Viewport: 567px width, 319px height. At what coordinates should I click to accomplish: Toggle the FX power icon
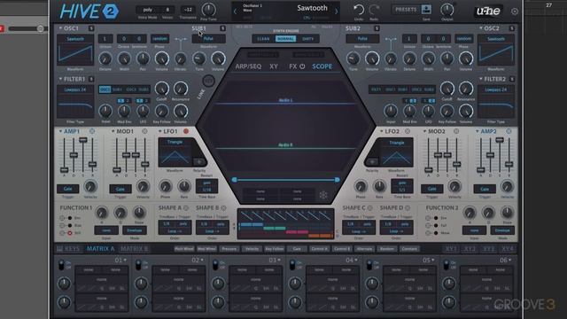pyautogui.click(x=302, y=66)
